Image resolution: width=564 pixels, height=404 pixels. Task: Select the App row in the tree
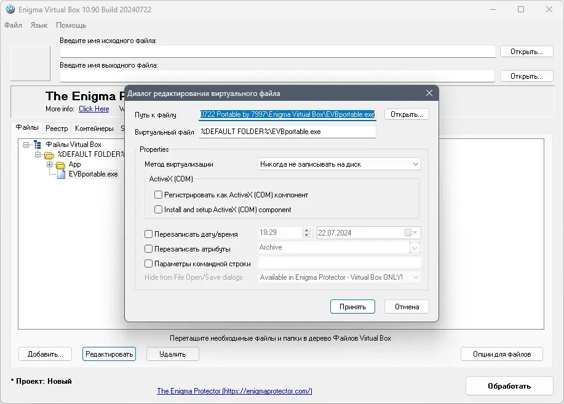pyautogui.click(x=74, y=164)
